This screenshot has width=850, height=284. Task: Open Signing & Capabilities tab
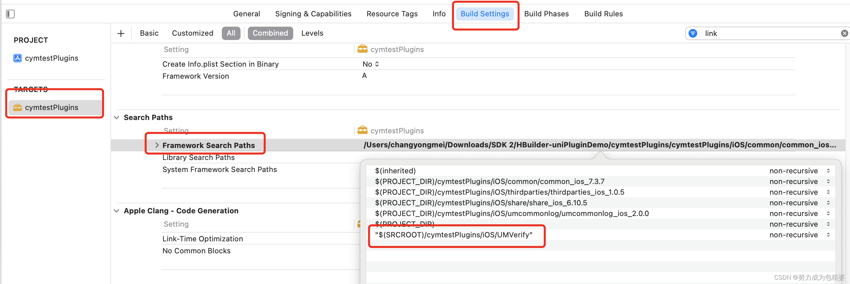pyautogui.click(x=313, y=14)
